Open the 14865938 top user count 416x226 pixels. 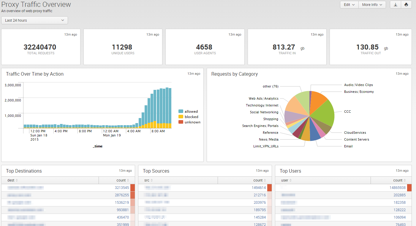click(x=398, y=188)
